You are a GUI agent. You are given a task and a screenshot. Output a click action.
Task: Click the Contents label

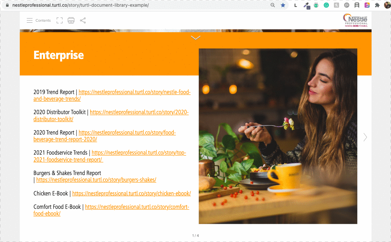coord(43,20)
